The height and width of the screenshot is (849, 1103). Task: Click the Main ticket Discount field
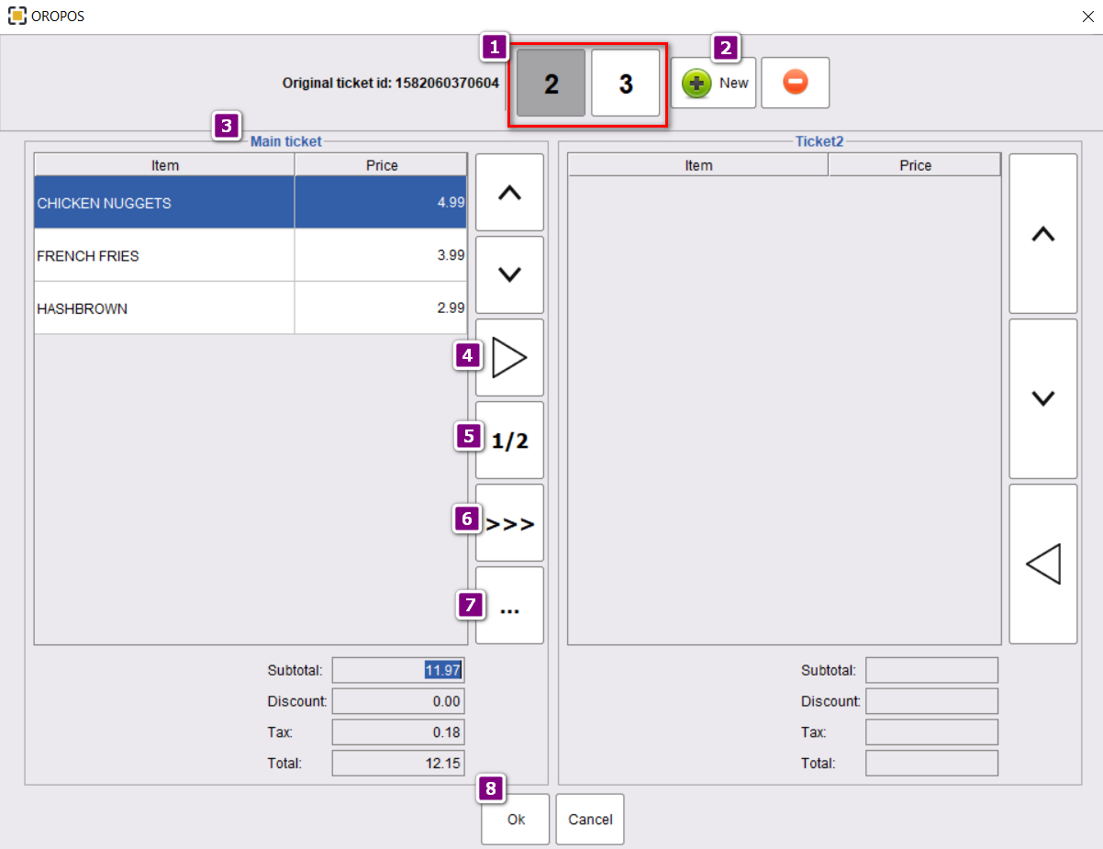398,701
